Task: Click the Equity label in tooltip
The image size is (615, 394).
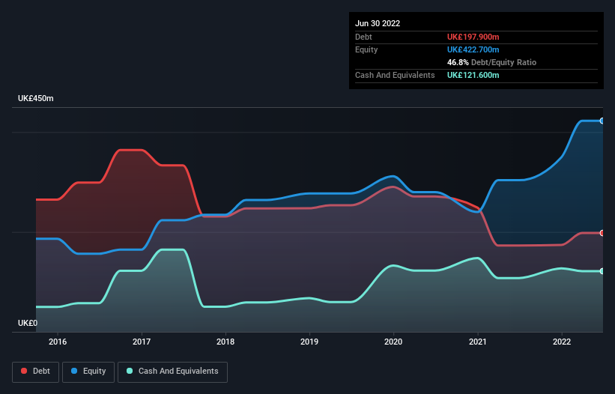Action: click(366, 49)
